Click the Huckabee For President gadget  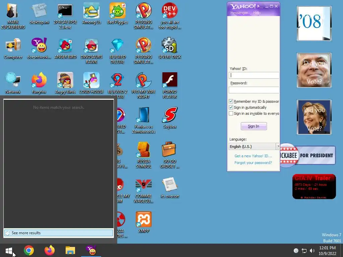tap(308, 155)
